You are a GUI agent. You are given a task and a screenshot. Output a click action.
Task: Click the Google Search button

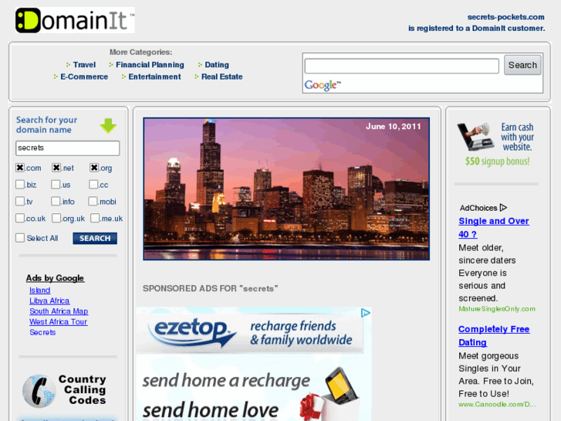coord(522,65)
